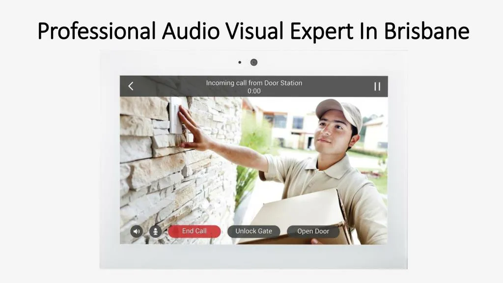Go back using the left chevron arrow
Viewport: 503px width, 283px height.
131,86
